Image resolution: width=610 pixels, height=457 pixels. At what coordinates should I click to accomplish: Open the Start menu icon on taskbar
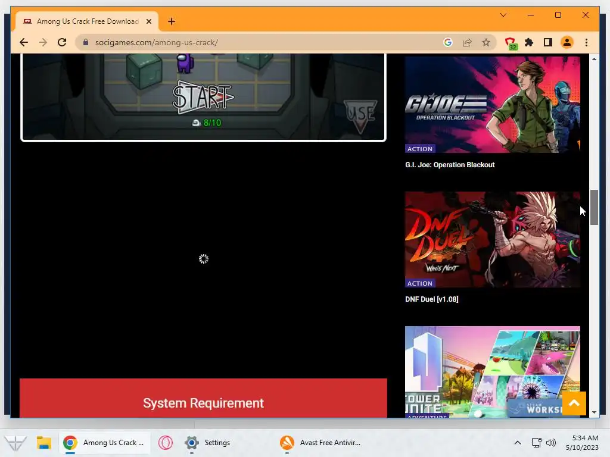tap(15, 443)
